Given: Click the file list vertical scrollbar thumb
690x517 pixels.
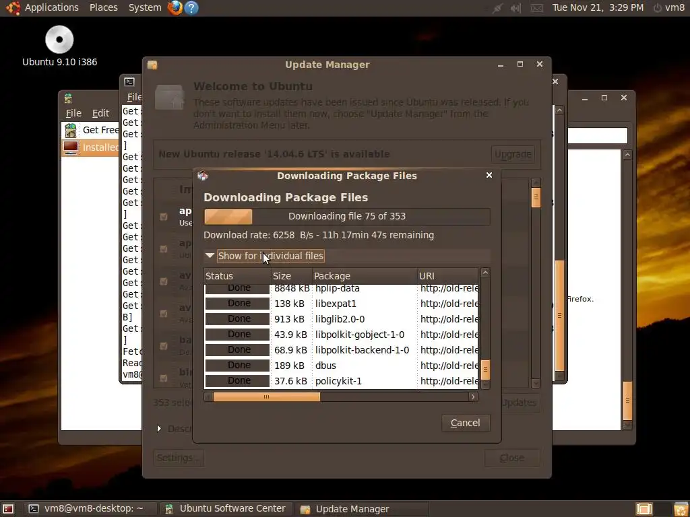Looking at the screenshot, I should [485, 370].
